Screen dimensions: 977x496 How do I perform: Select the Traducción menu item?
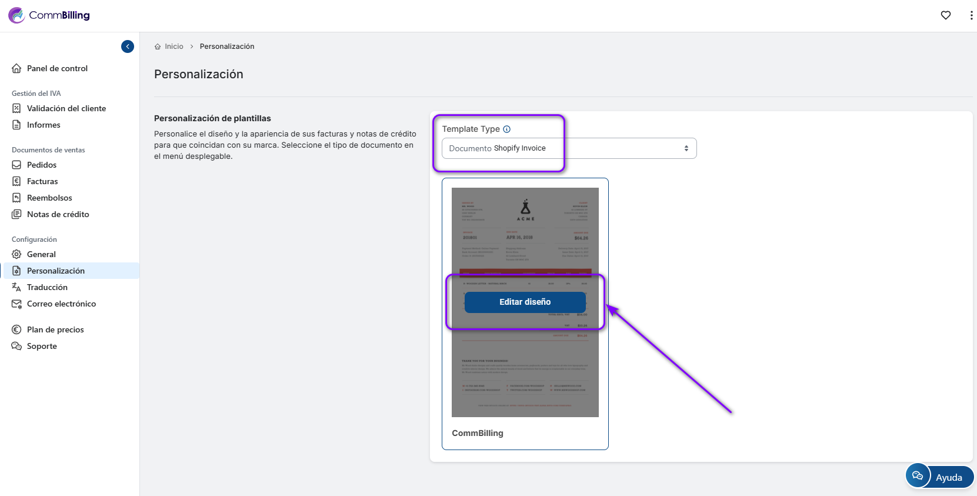tap(47, 287)
